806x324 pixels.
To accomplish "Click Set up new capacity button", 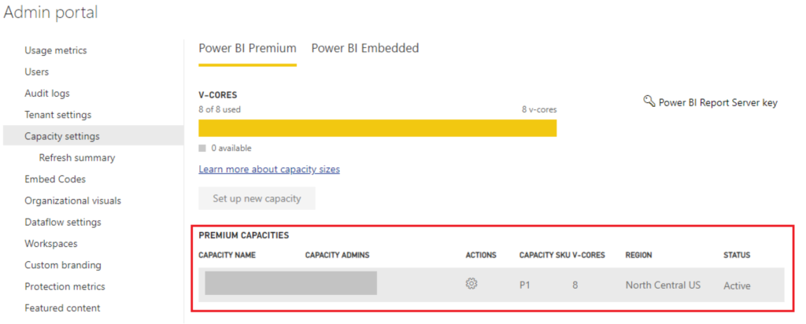I will [x=257, y=198].
